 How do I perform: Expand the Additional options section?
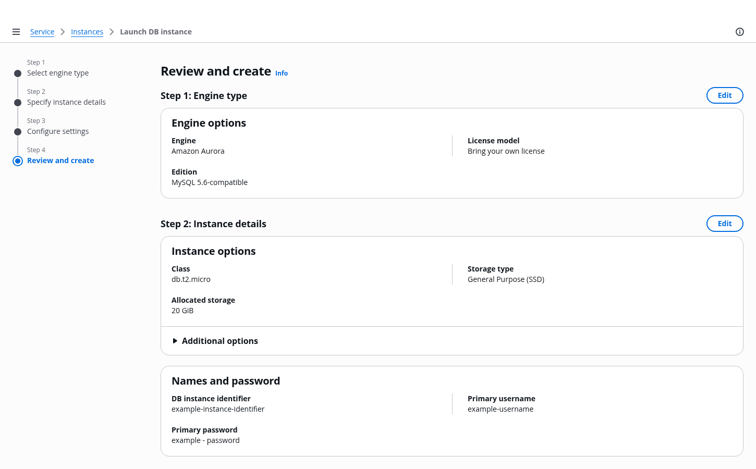[220, 341]
